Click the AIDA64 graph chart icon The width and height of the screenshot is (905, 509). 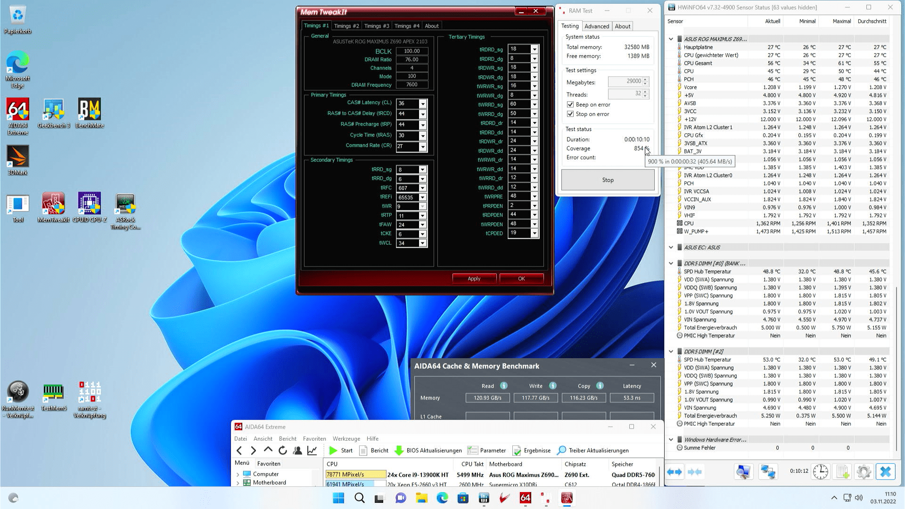(x=312, y=451)
